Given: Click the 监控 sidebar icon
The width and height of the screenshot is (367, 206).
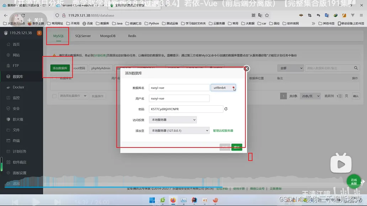Looking at the screenshot, I should point(9,98).
